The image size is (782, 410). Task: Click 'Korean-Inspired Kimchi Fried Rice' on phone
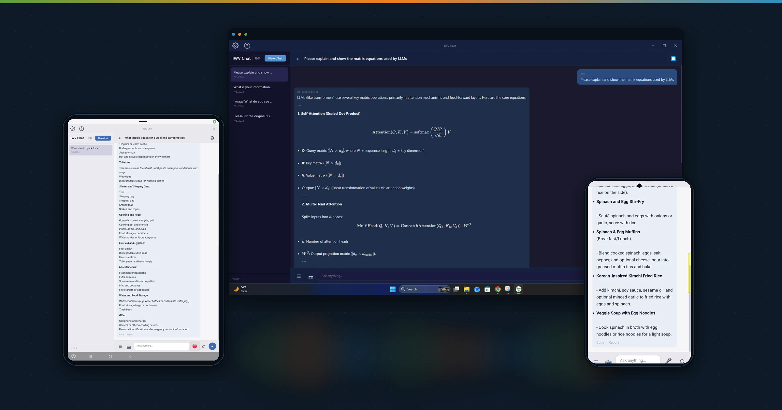pyautogui.click(x=629, y=276)
